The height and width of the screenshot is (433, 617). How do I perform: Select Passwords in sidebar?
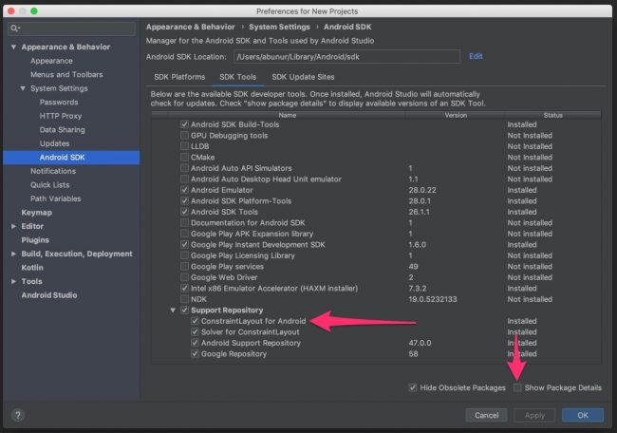pos(59,103)
